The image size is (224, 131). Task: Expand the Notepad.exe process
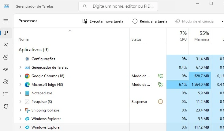click(x=20, y=93)
